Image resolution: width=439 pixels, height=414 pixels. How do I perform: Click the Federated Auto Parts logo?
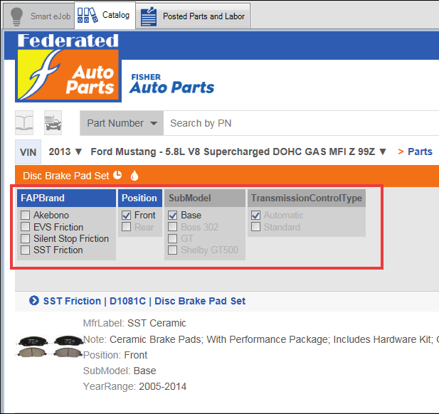click(x=68, y=68)
